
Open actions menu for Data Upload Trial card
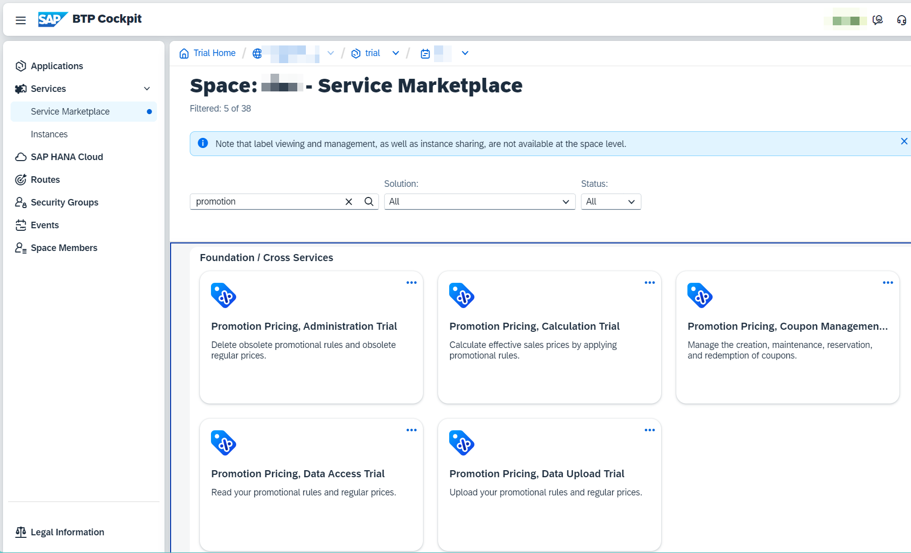pos(650,430)
